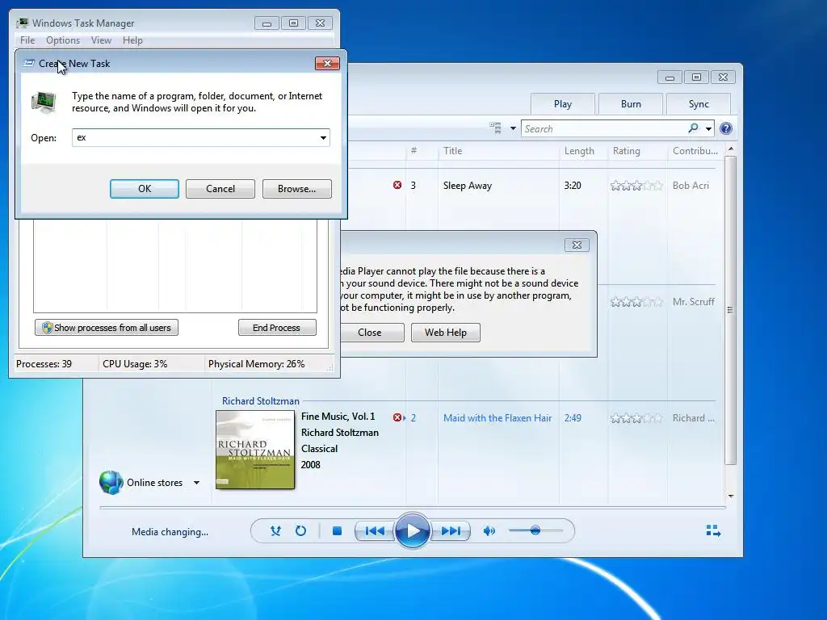Expand the Online stores dropdown arrow

click(196, 483)
